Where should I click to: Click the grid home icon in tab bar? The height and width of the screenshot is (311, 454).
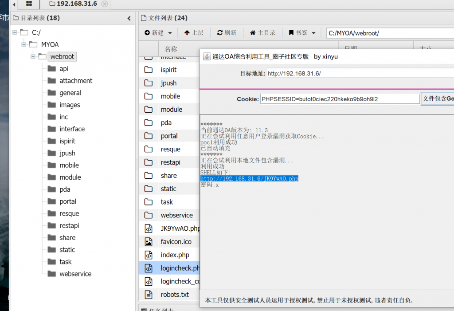pyautogui.click(x=29, y=4)
